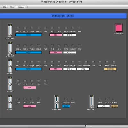Toggle A-C mix switch in LFO 1 AMT row

coord(52,28)
